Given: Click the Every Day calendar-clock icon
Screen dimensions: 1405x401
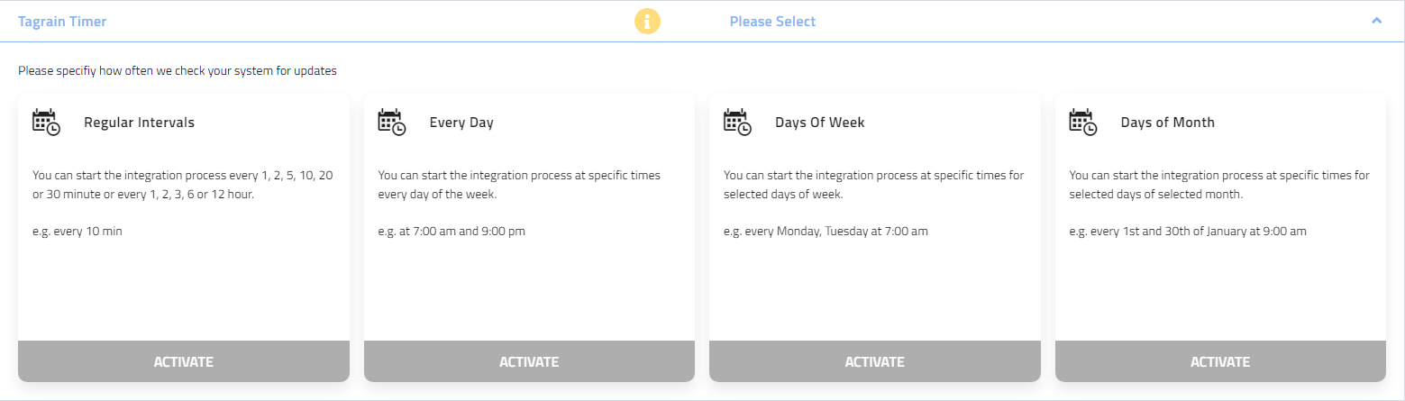Looking at the screenshot, I should point(391,123).
